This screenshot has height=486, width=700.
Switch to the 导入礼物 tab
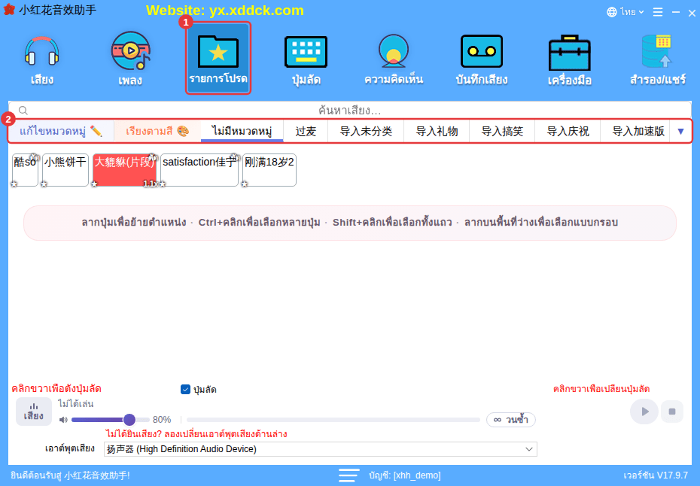[437, 131]
